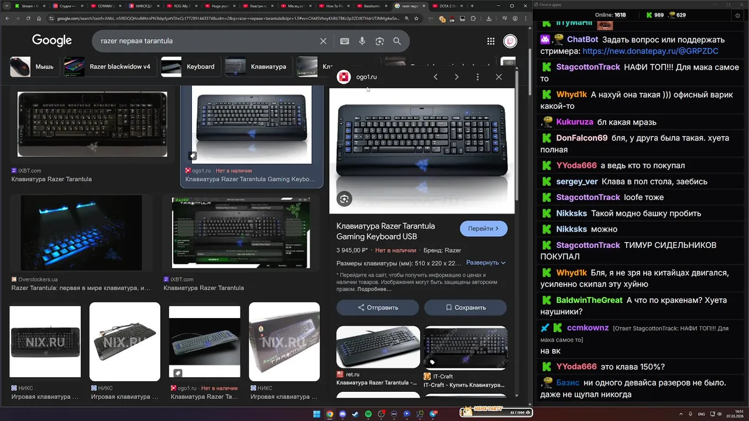Switch to the ROG Ally browser tab
This screenshot has height=421, width=749.
[181, 6]
